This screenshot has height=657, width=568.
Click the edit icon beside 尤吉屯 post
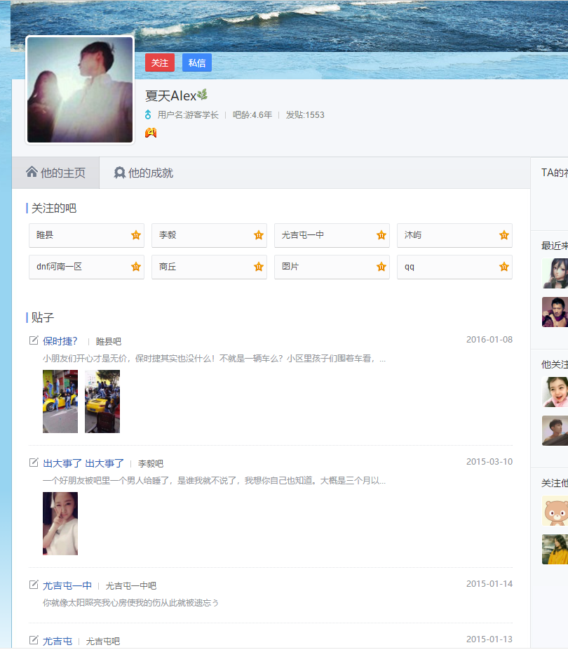point(34,640)
